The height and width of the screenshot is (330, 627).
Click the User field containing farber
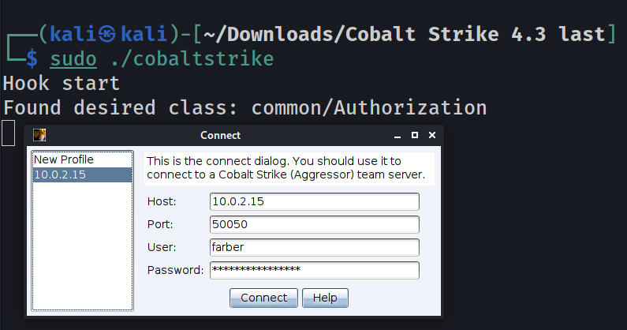click(314, 247)
